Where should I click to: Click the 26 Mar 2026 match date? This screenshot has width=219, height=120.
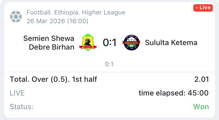[46, 21]
